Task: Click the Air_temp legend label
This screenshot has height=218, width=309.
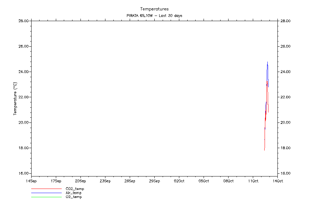Action: coord(74,193)
